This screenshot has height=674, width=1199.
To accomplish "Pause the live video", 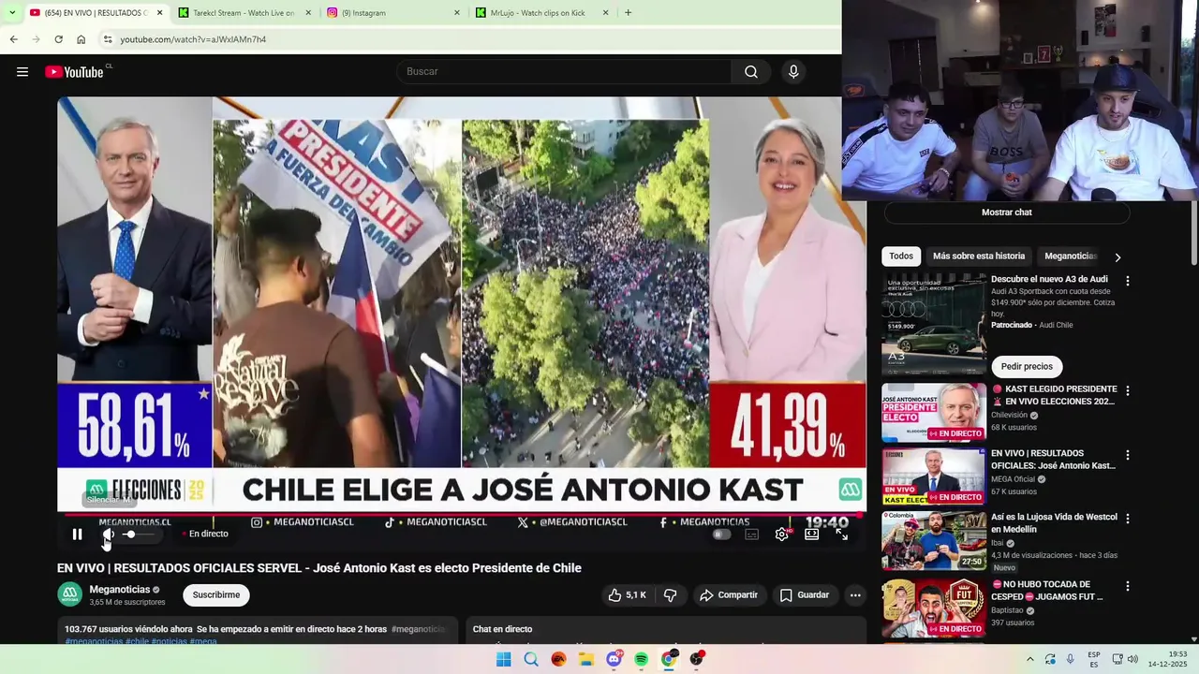I will coord(77,535).
